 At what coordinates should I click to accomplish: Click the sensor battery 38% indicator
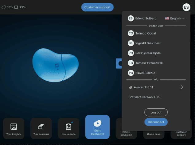7,7
